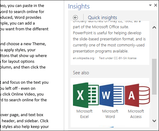Click the back arrow beside Quick insights

[x=75, y=18]
